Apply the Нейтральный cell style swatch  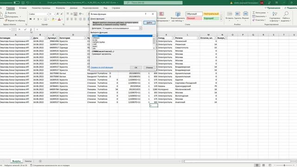click(x=211, y=14)
